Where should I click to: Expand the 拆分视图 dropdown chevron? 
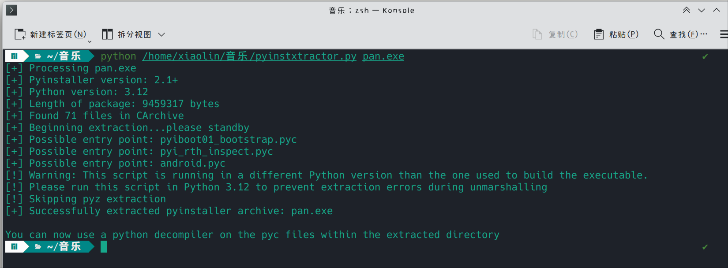(161, 34)
